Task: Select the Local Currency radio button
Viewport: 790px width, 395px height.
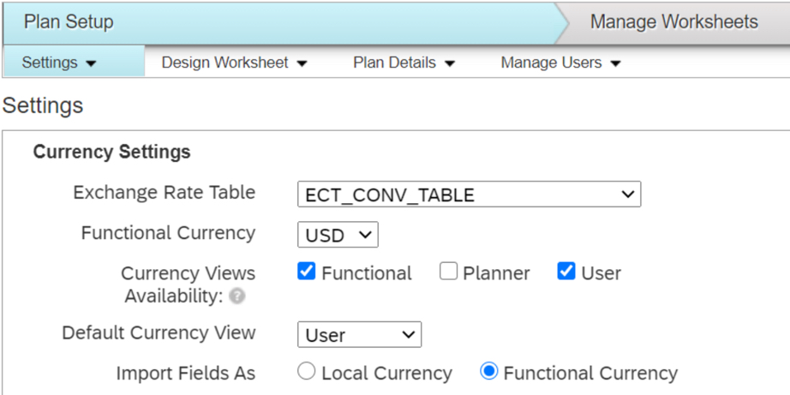Action: (306, 372)
